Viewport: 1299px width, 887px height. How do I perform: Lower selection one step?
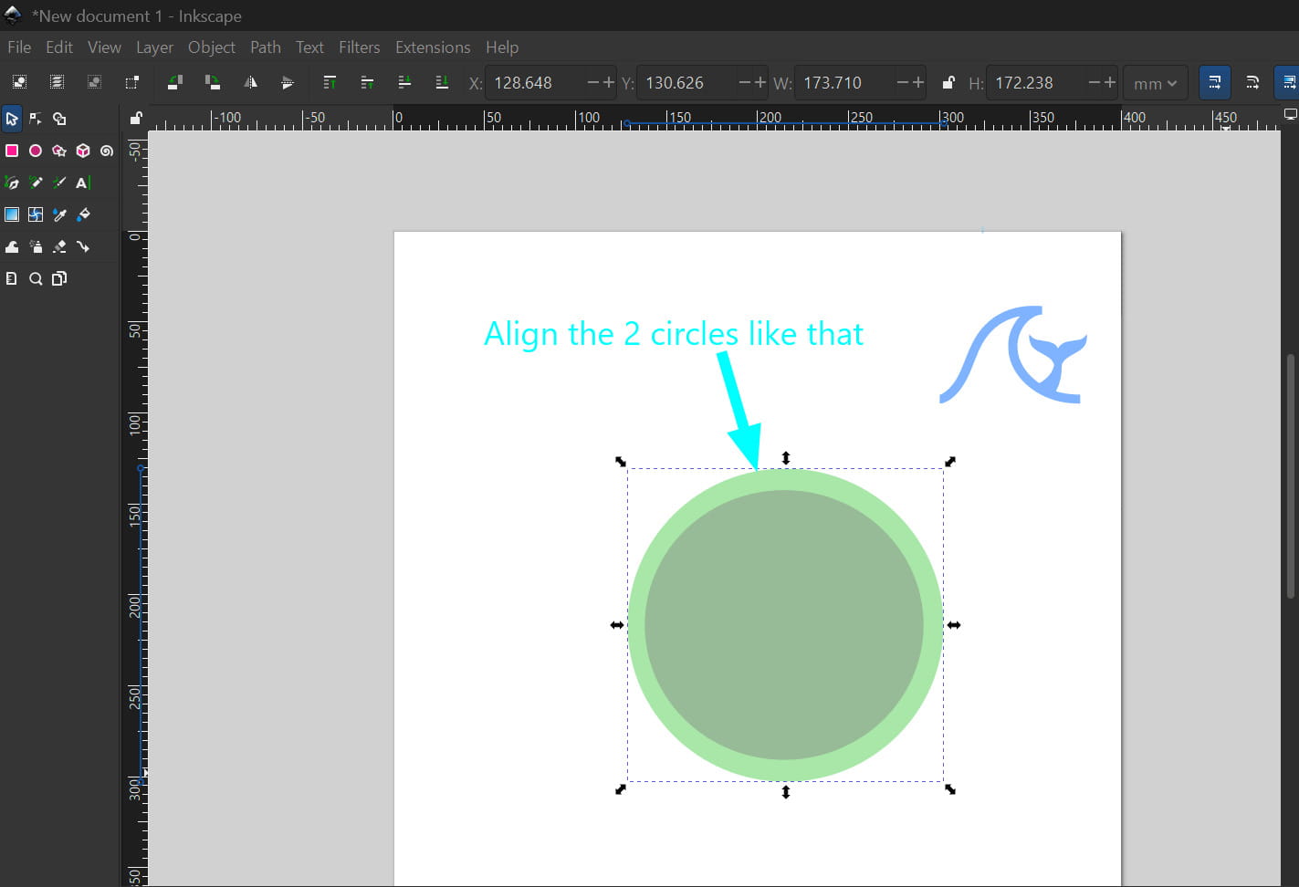point(404,82)
